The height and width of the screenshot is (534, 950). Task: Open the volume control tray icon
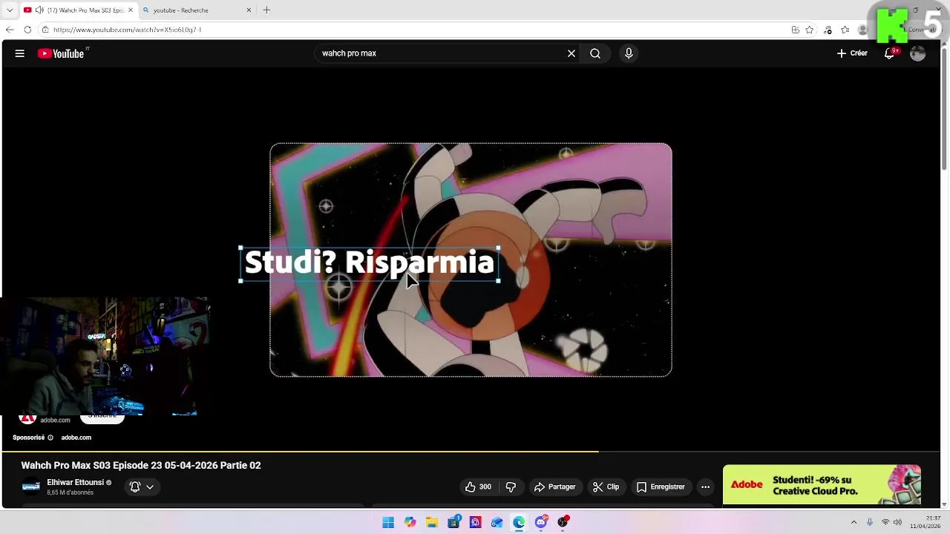pyautogui.click(x=897, y=522)
